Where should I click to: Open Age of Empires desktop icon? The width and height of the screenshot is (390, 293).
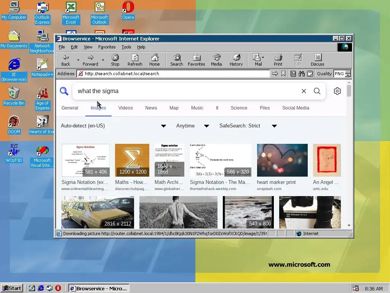(x=42, y=99)
